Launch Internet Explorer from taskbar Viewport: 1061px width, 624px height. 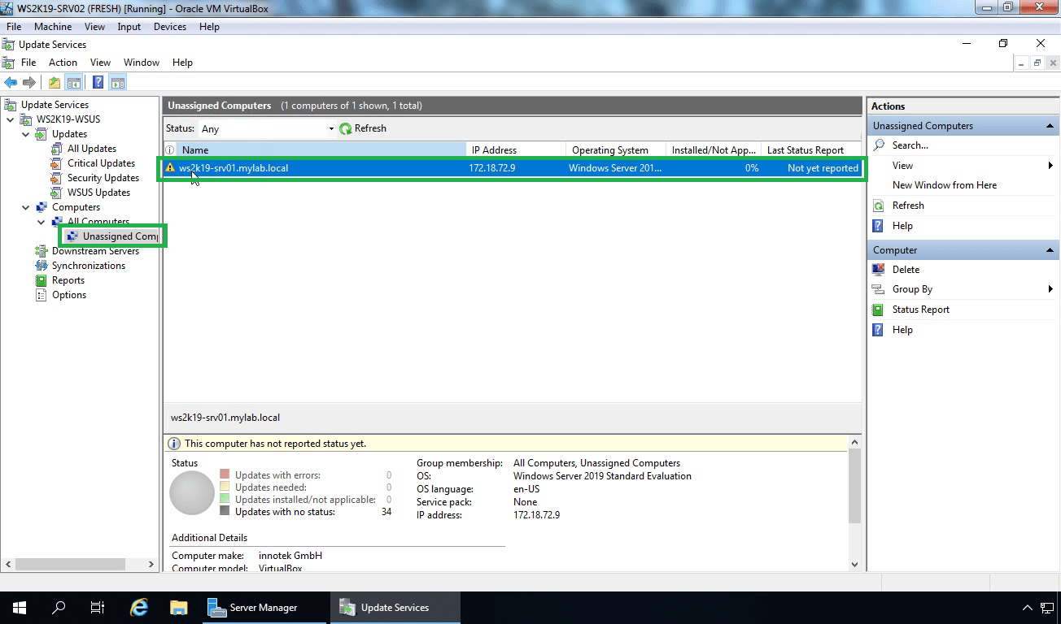(x=140, y=608)
